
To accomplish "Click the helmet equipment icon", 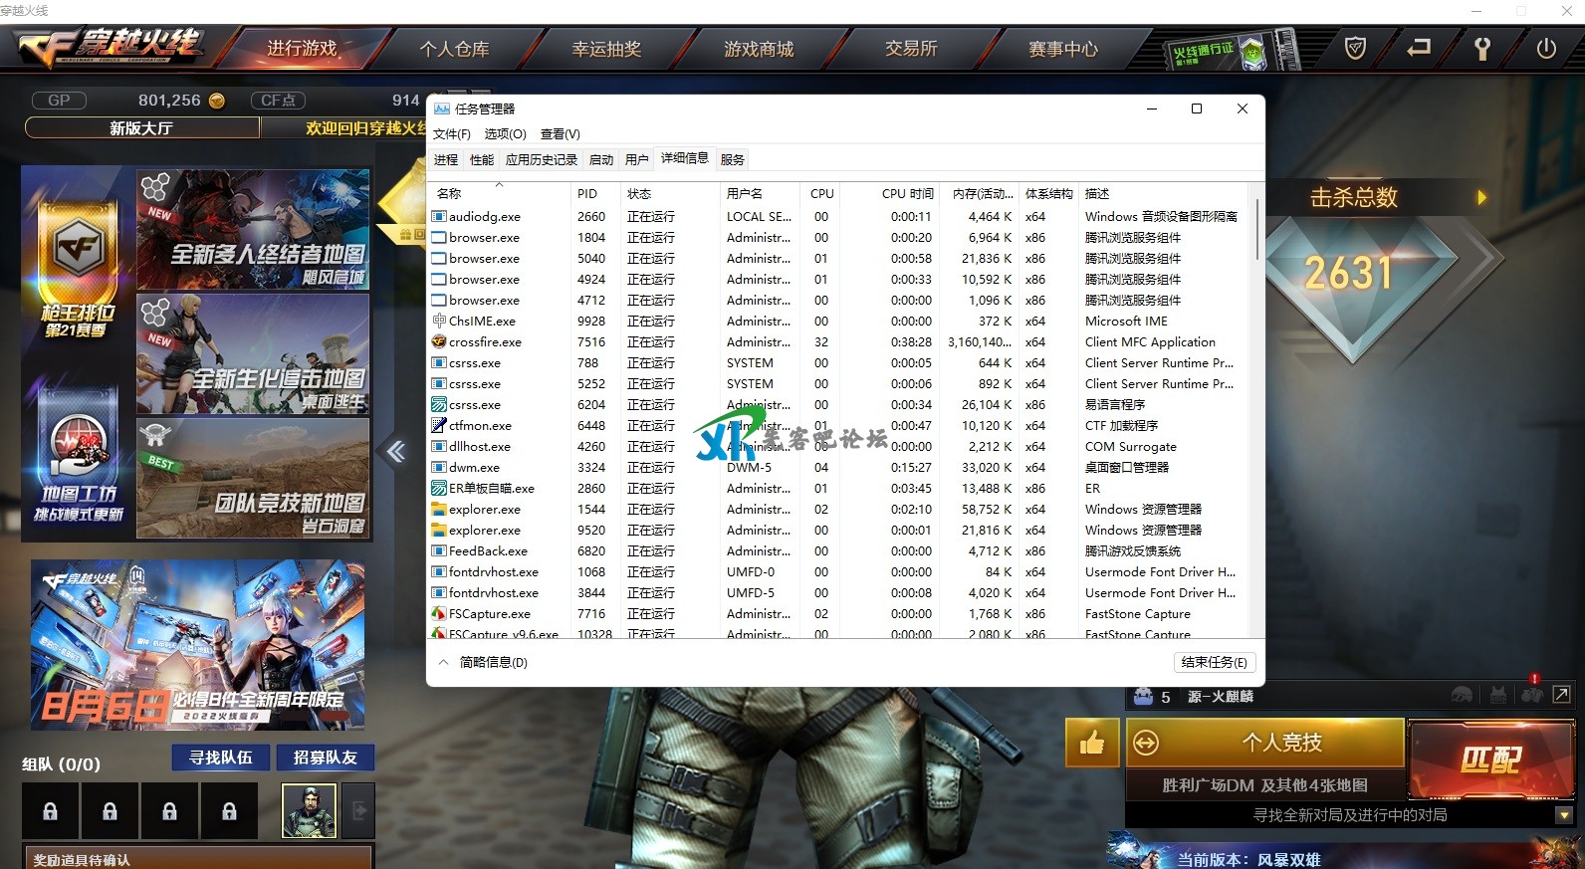I will (1462, 696).
